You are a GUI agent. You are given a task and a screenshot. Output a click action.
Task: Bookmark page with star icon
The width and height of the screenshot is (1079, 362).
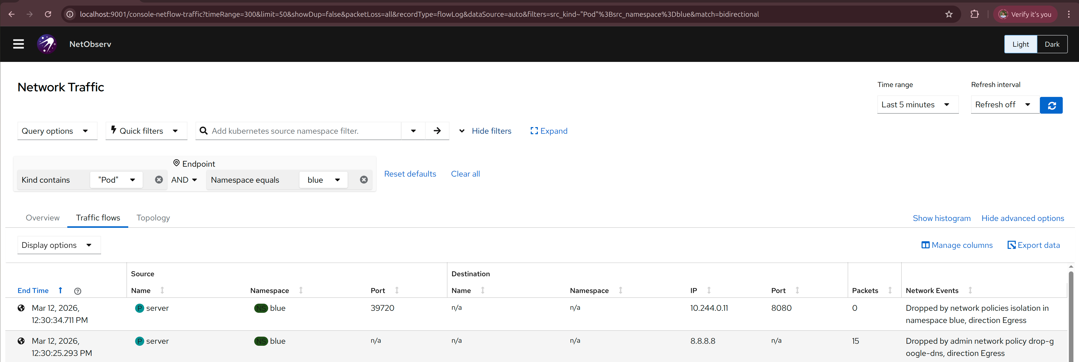(949, 14)
